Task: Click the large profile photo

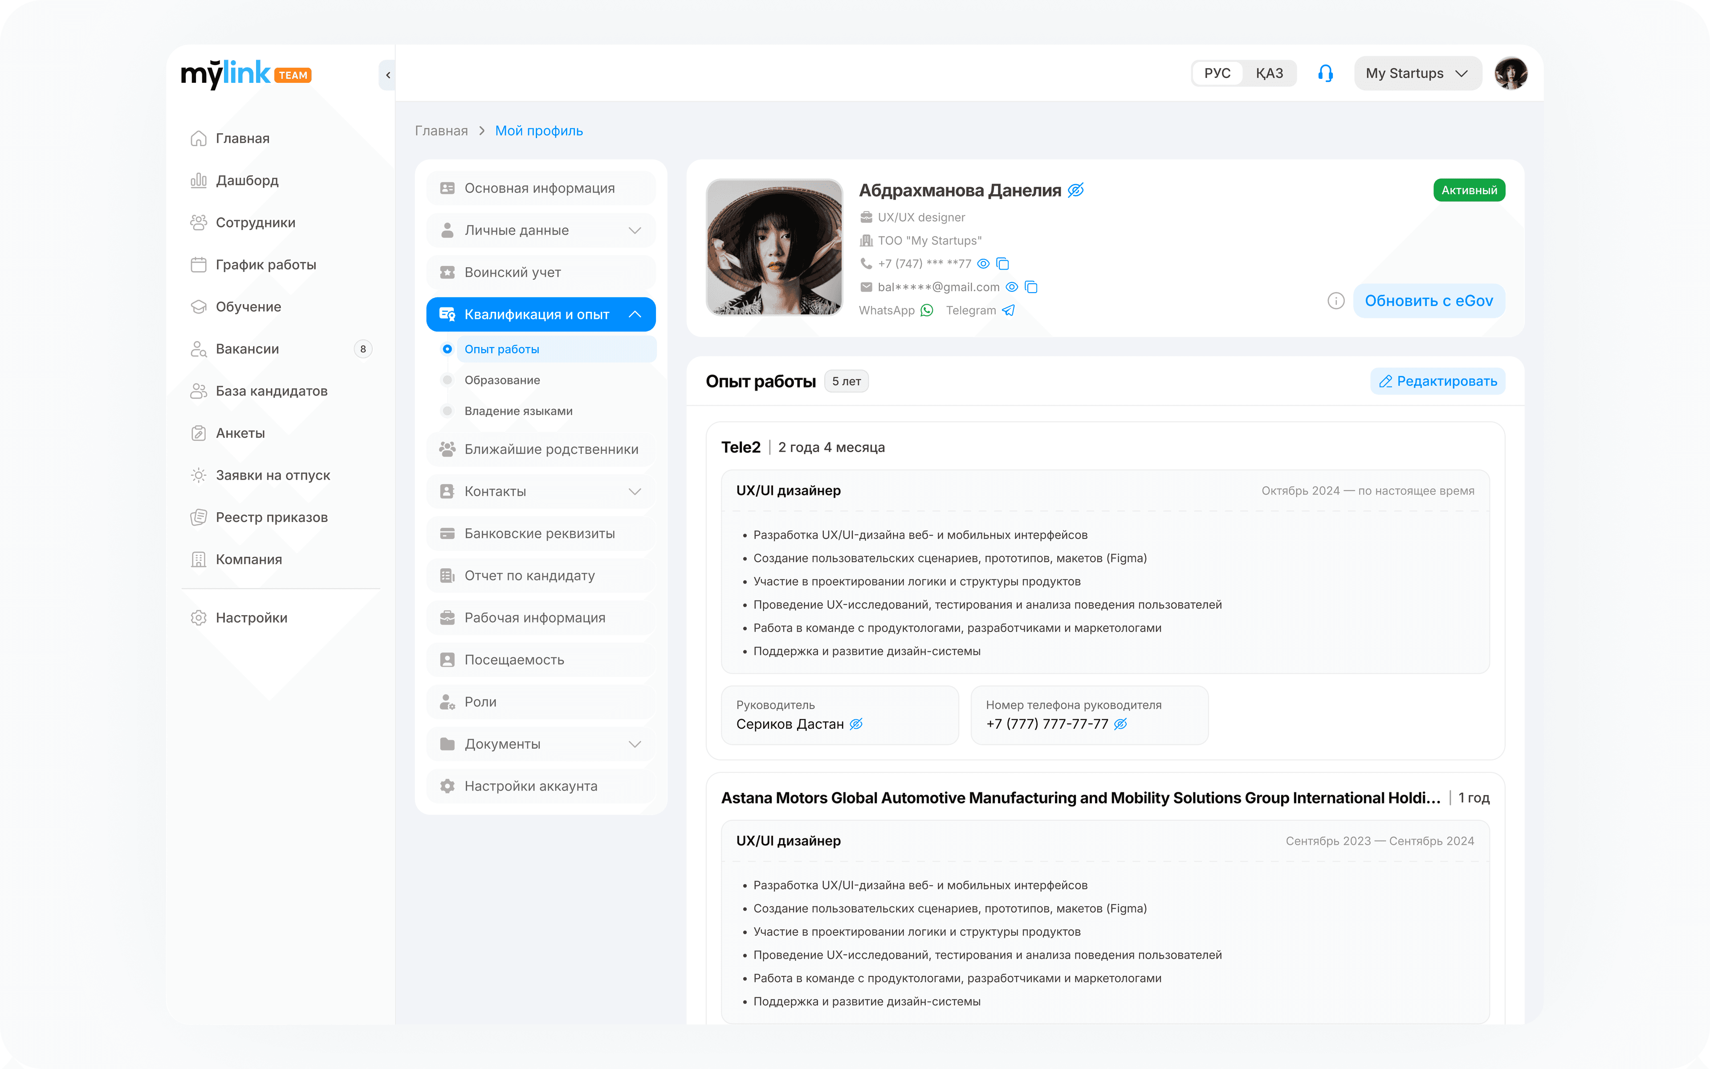Action: tap(774, 247)
